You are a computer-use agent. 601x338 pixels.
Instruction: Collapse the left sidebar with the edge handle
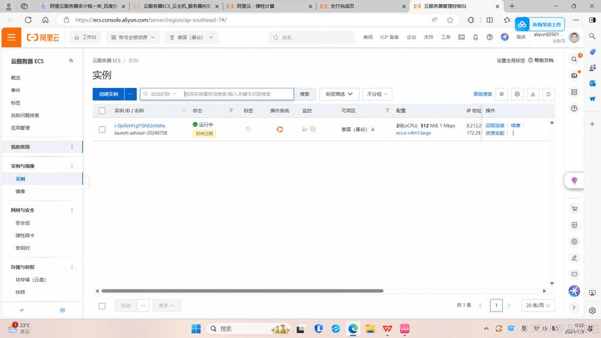(86, 183)
